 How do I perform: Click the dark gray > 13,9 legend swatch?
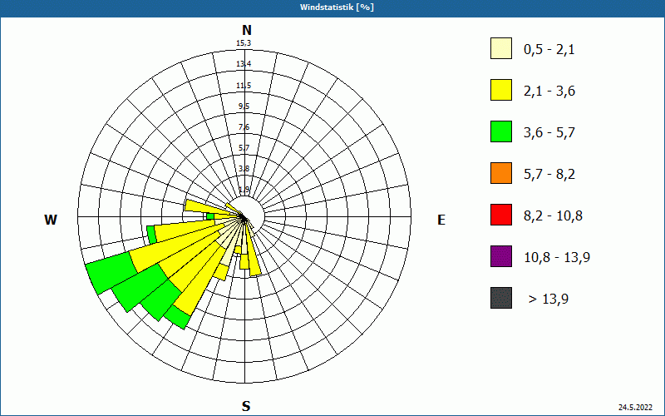coord(501,298)
